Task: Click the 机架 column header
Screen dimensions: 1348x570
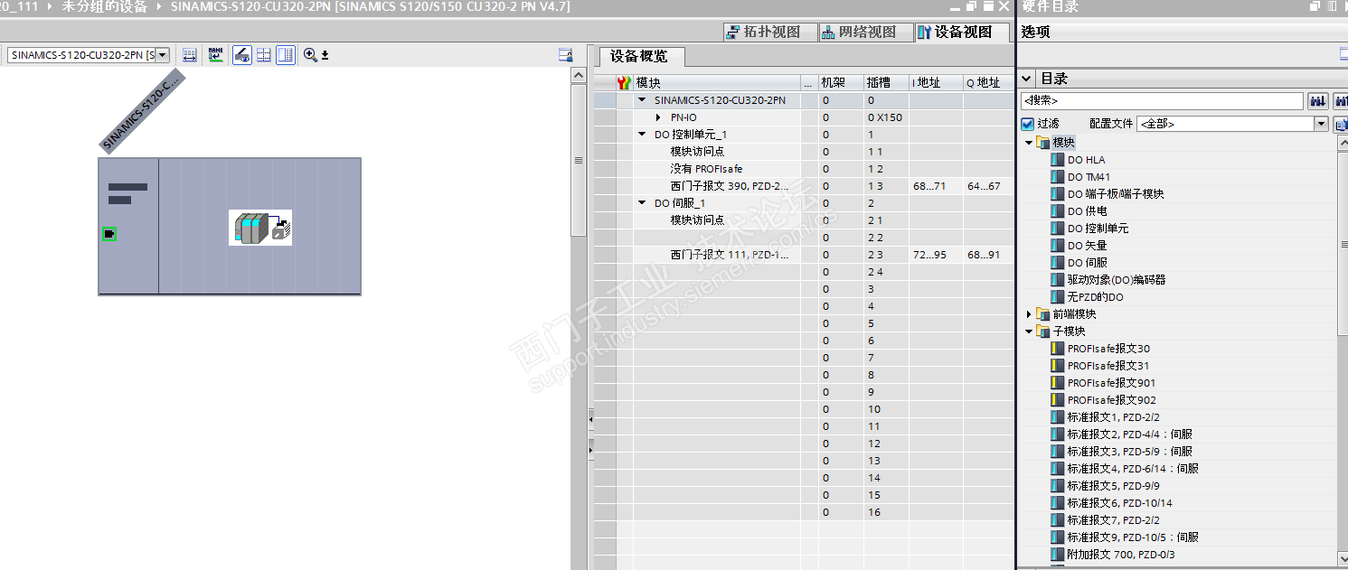Action: click(840, 82)
